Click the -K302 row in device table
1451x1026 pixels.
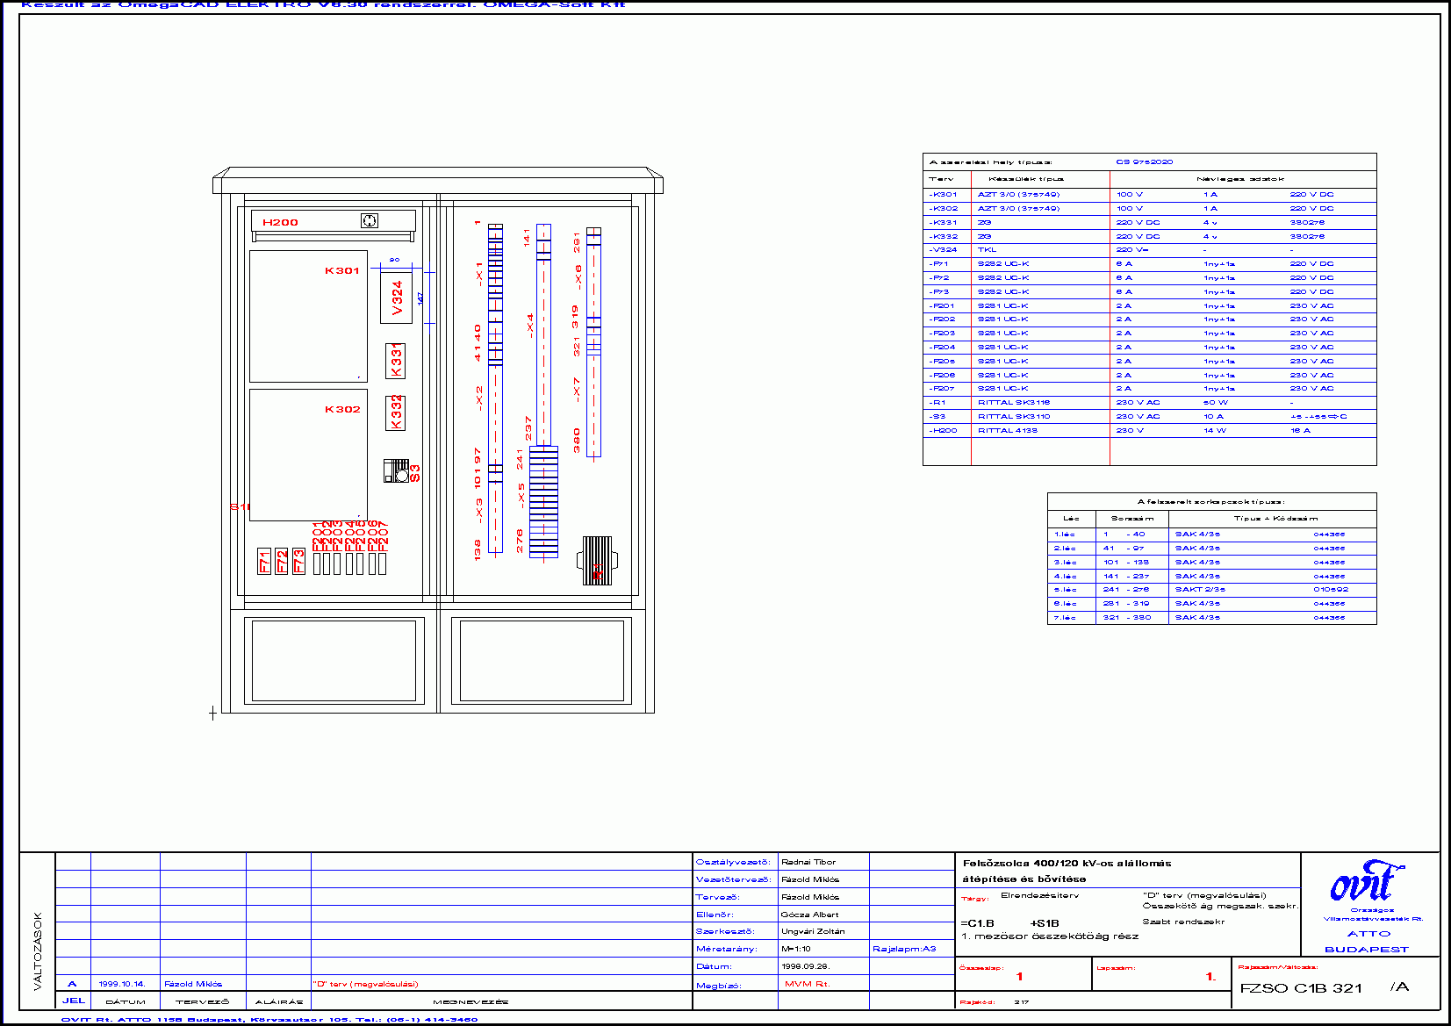1149,209
